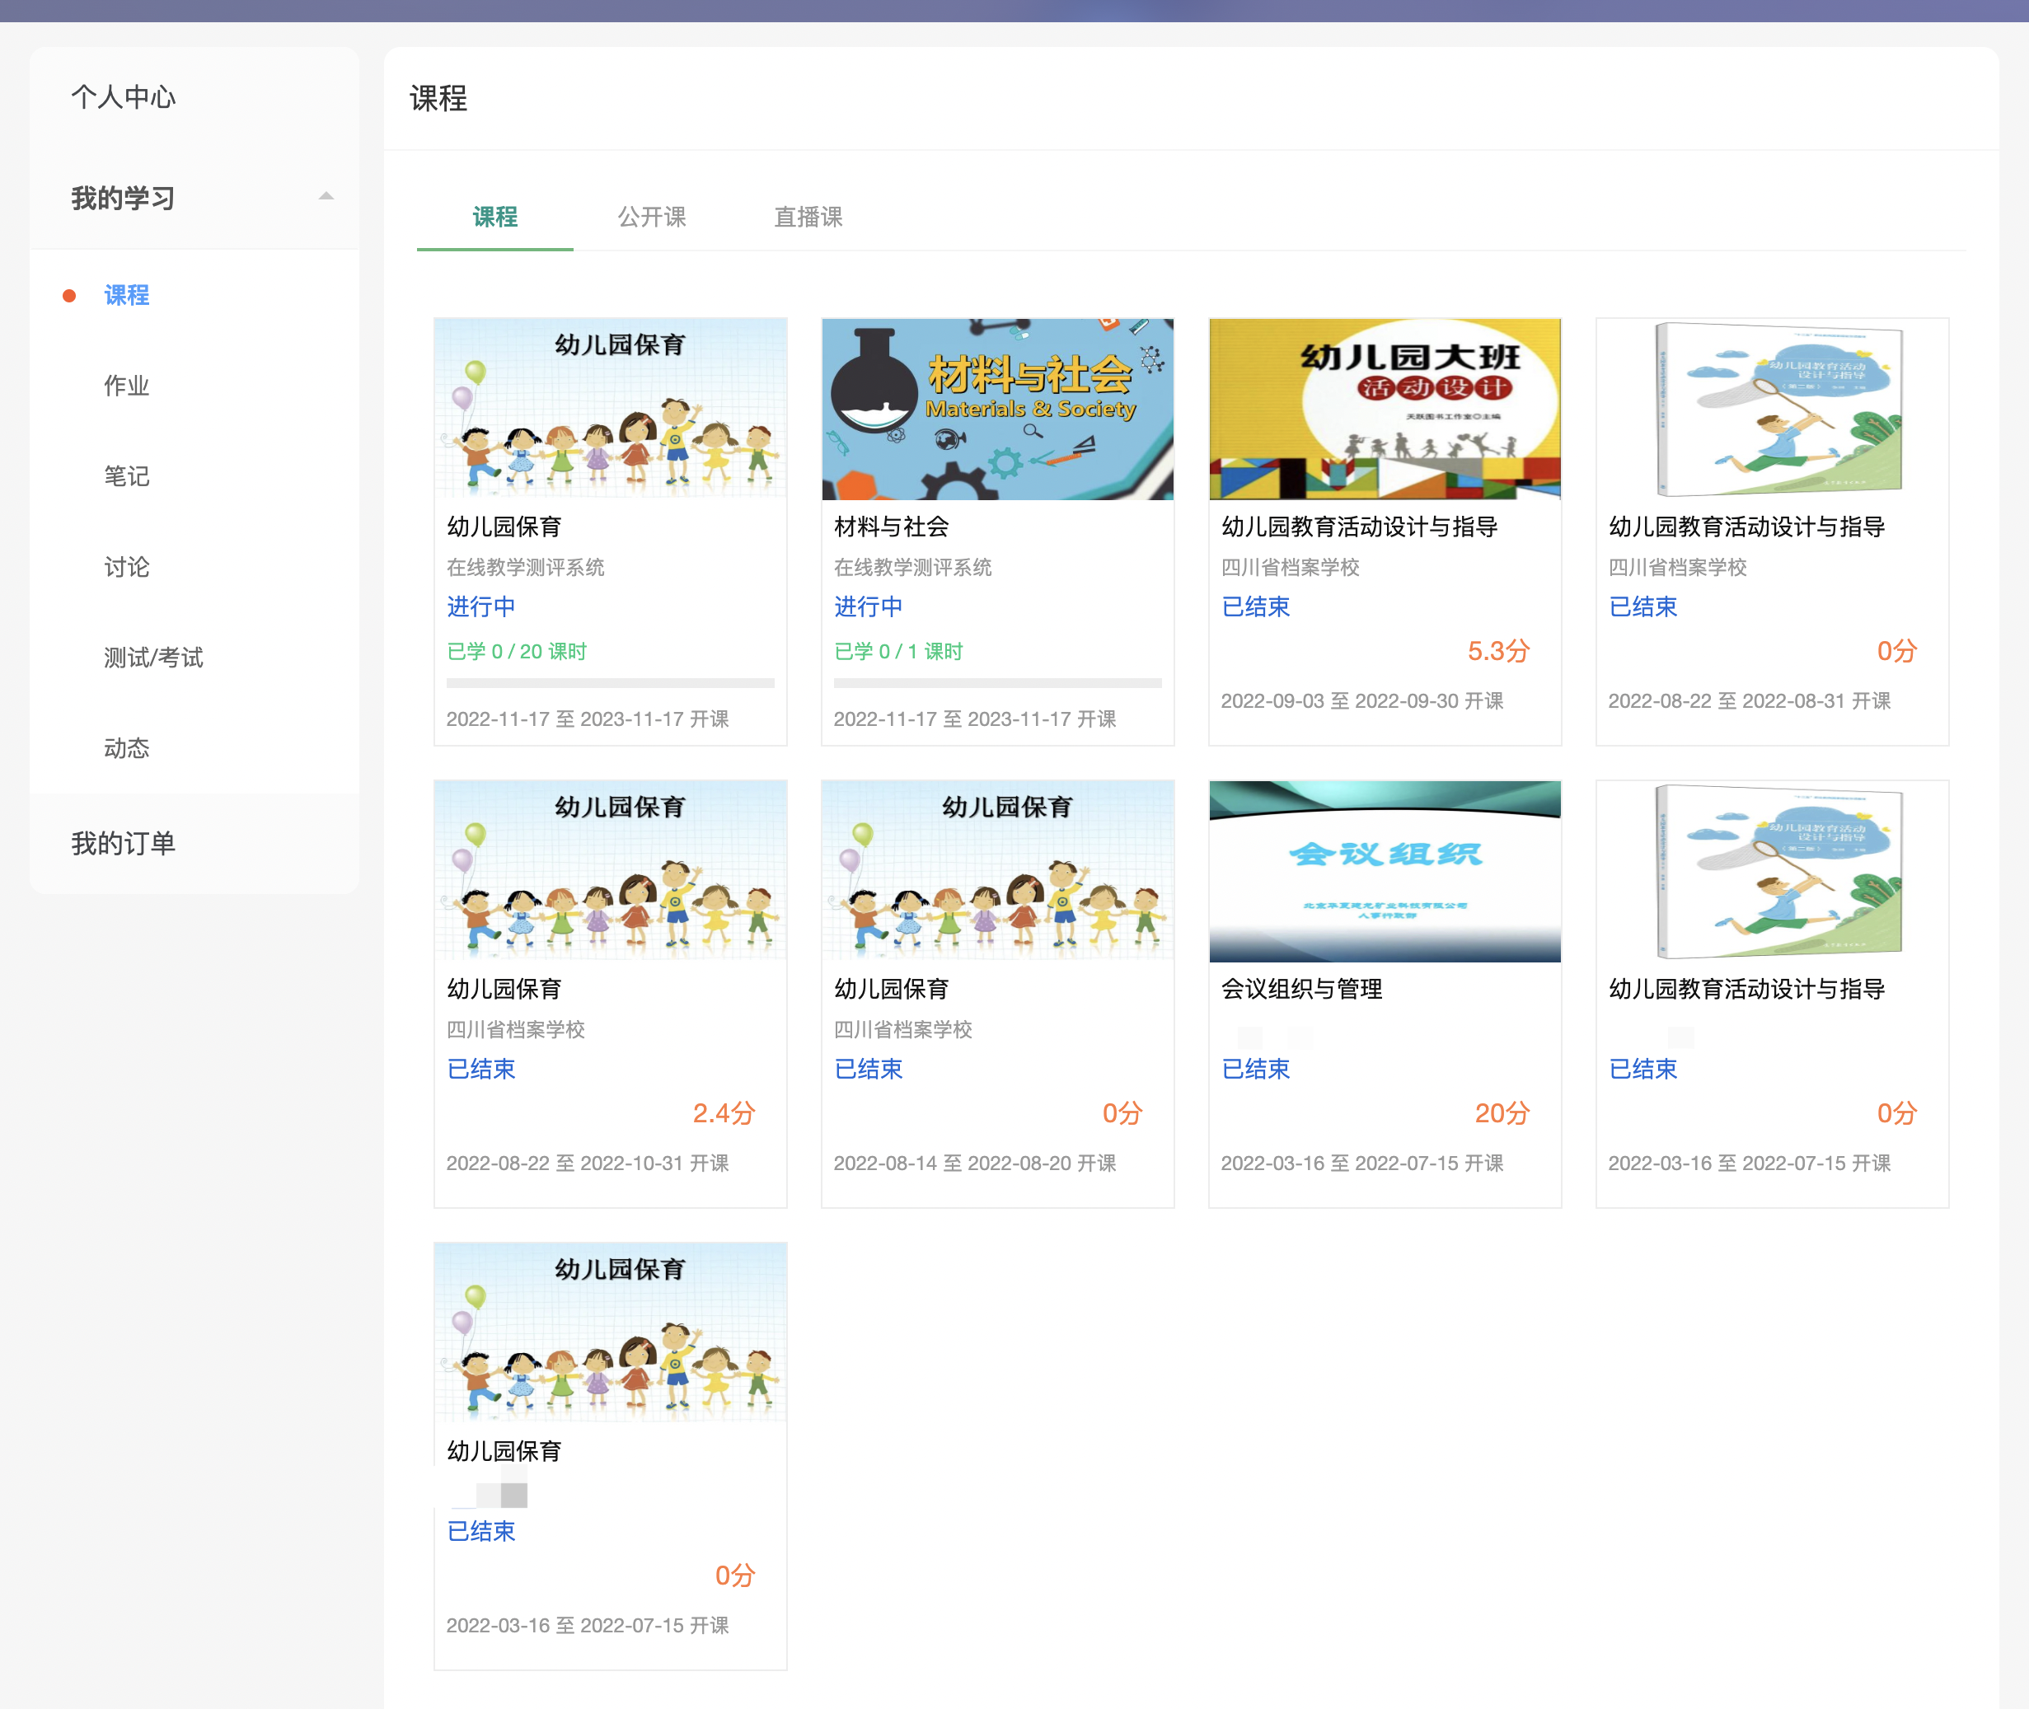Select 动态 in the sidebar
2029x1709 pixels.
tap(126, 748)
